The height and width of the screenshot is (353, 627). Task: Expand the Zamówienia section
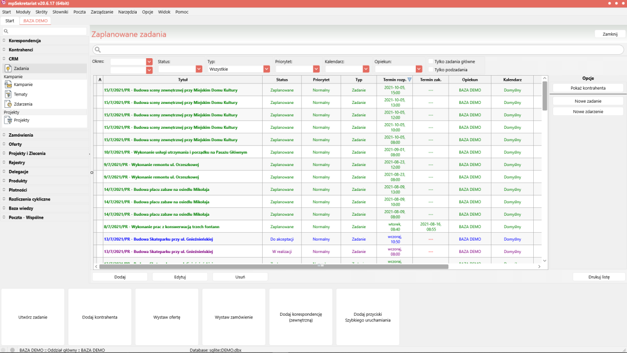[4, 135]
